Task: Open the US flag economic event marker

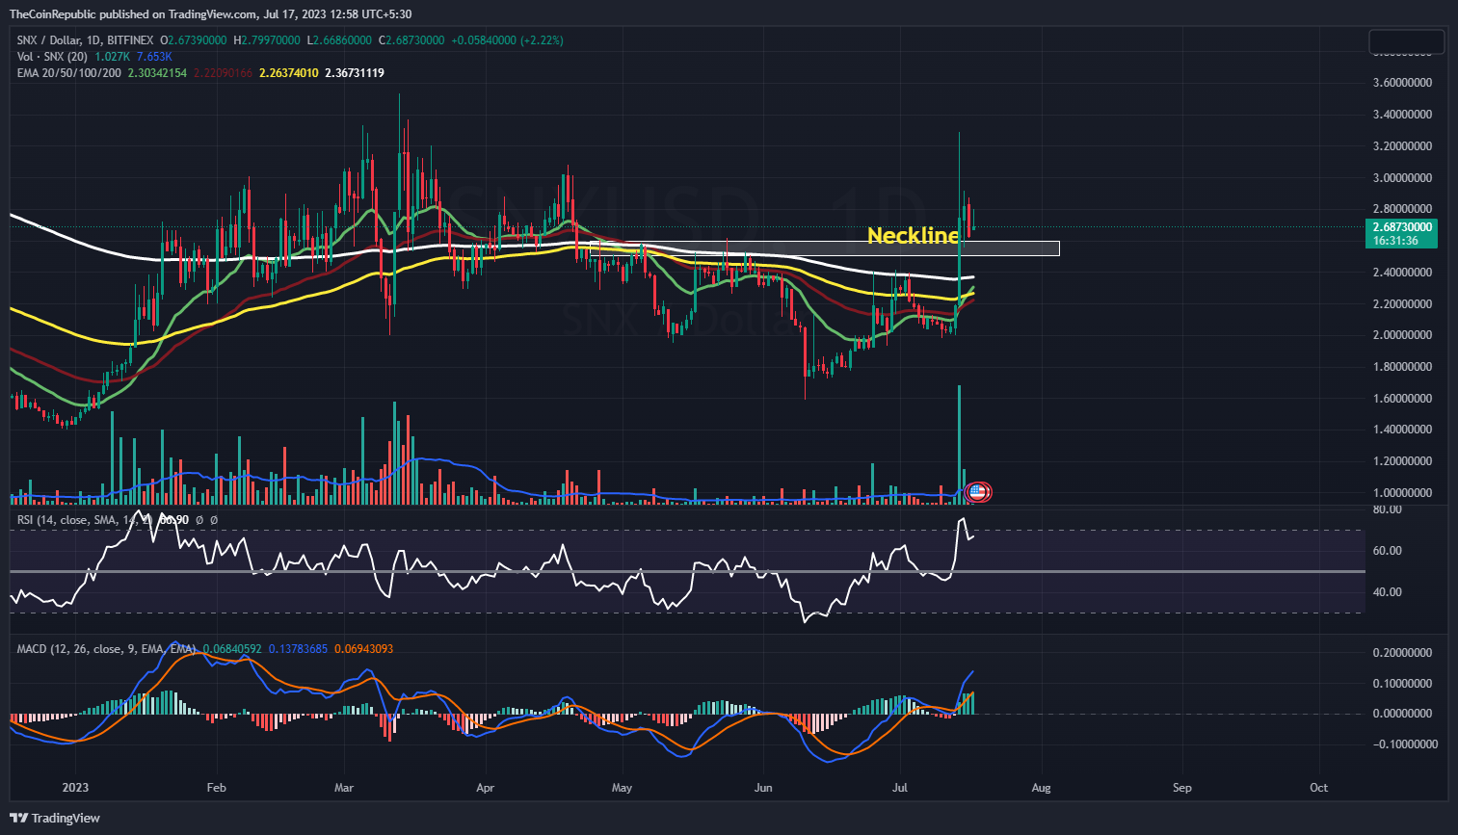Action: [x=977, y=492]
